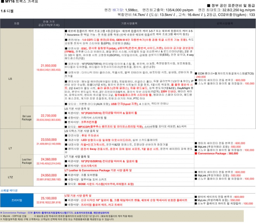Select the LS trim row label
This screenshot has width=256, height=223.
[x=10, y=79]
